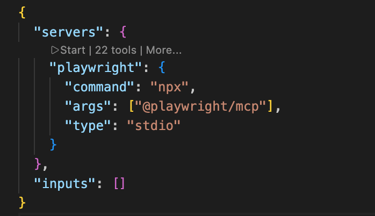
Task: Click the "args" property key
Action: pos(88,106)
